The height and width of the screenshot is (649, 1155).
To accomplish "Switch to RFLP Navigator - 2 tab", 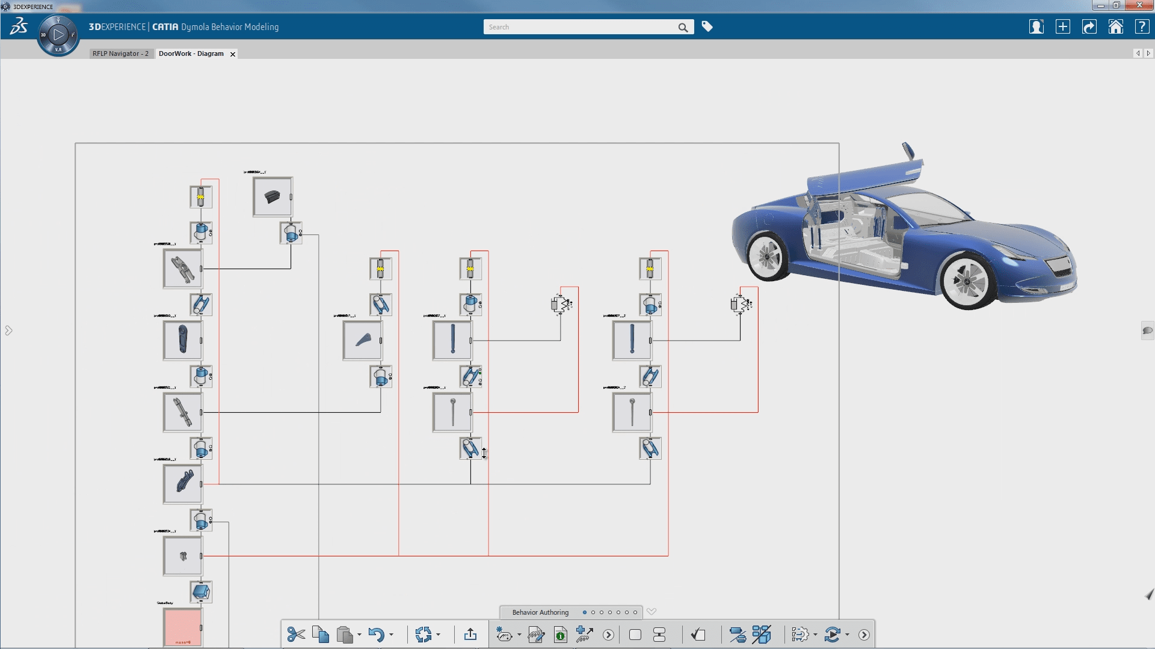I will pos(120,53).
